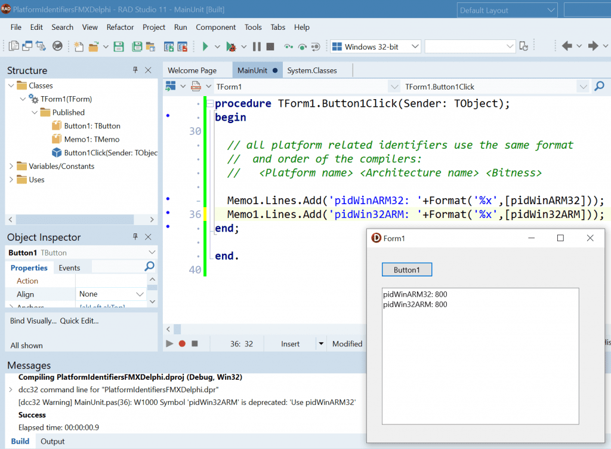Viewport: 611px width, 449px height.
Task: Click the Save floppy disk icon
Action: point(119,47)
